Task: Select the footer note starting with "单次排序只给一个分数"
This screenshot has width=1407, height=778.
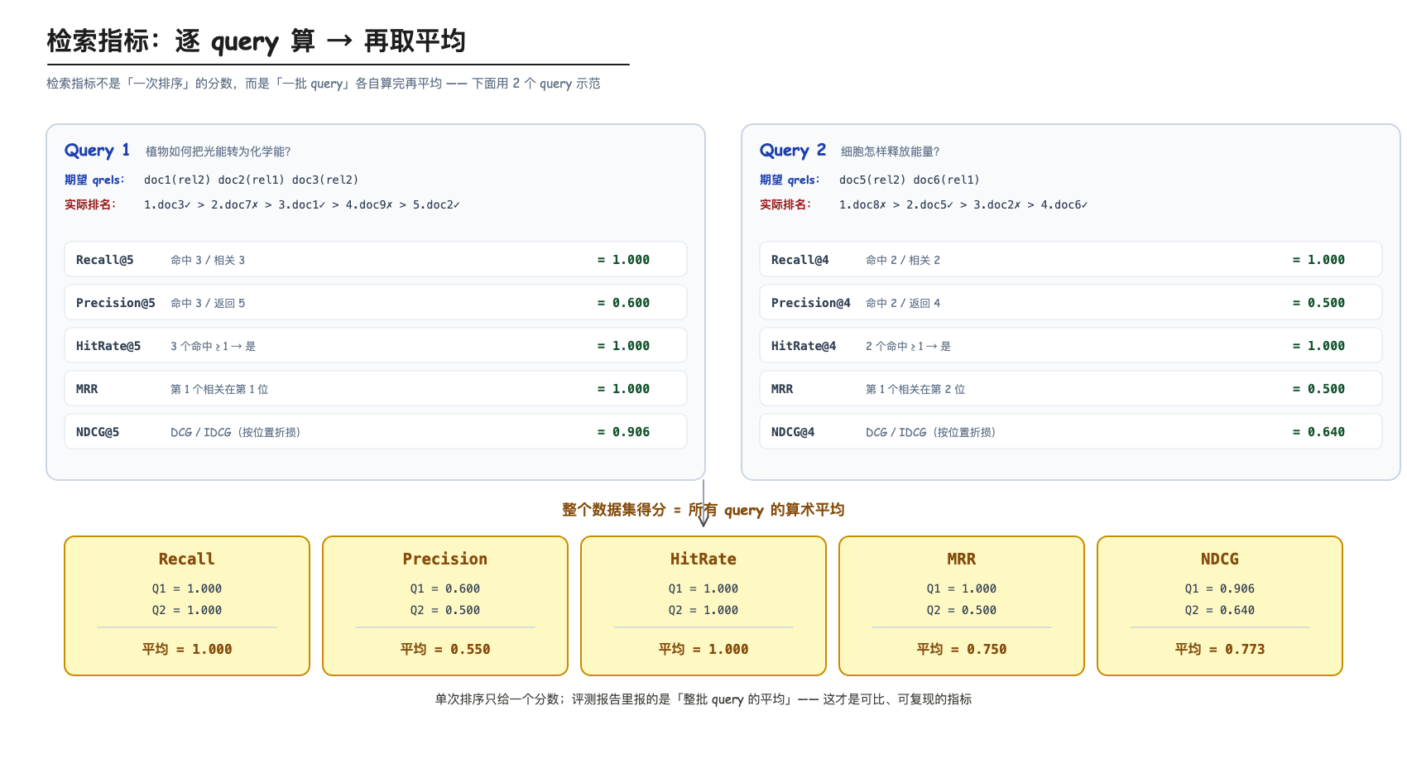Action: click(703, 699)
